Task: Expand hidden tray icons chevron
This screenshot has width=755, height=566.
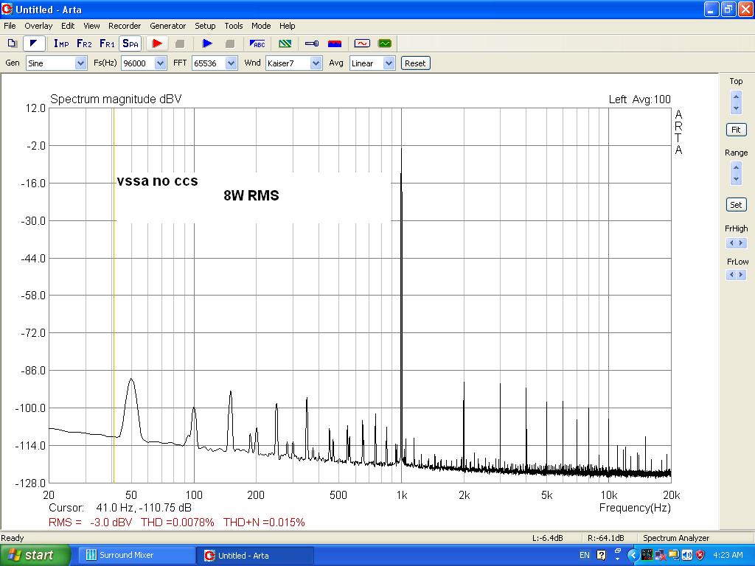Action: pyautogui.click(x=633, y=556)
